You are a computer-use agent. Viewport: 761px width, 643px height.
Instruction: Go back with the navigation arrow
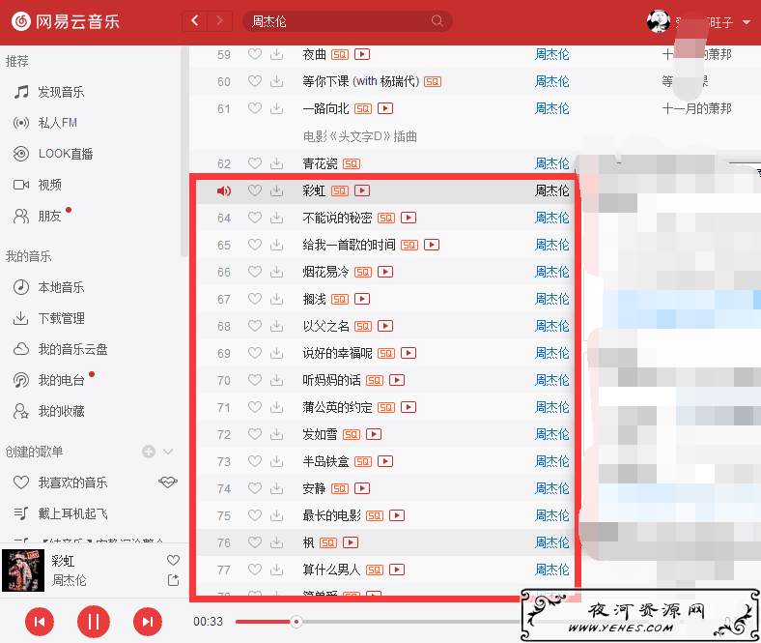(195, 21)
